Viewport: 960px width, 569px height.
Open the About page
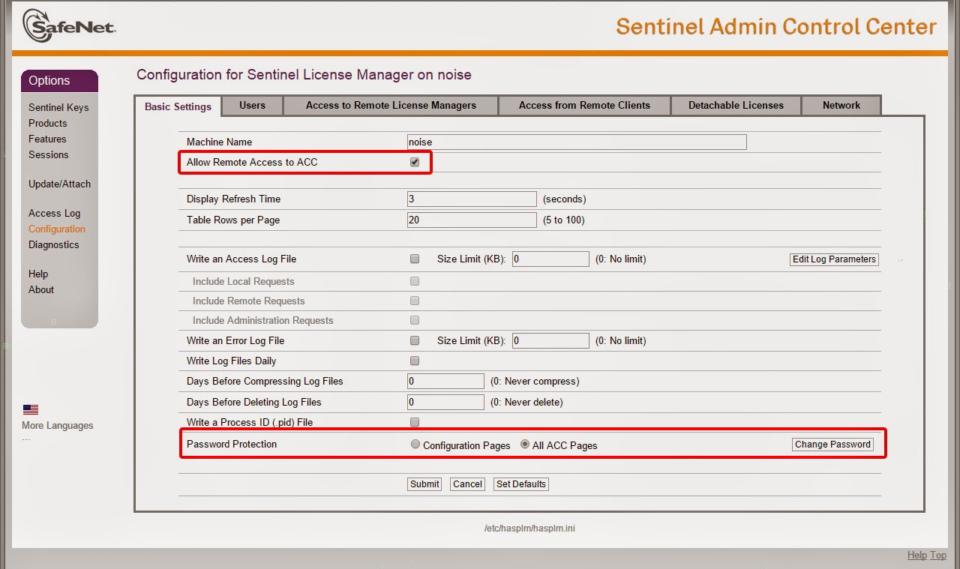point(41,289)
